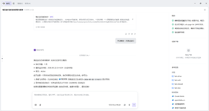209x111 pixels.
Task: Click the chat bubble icon in input bar
Action: click(x=125, y=105)
